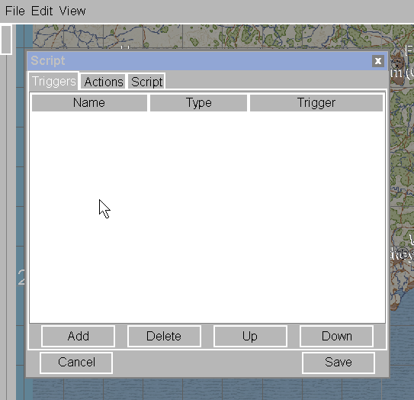Move trigger down with Down button

click(337, 337)
